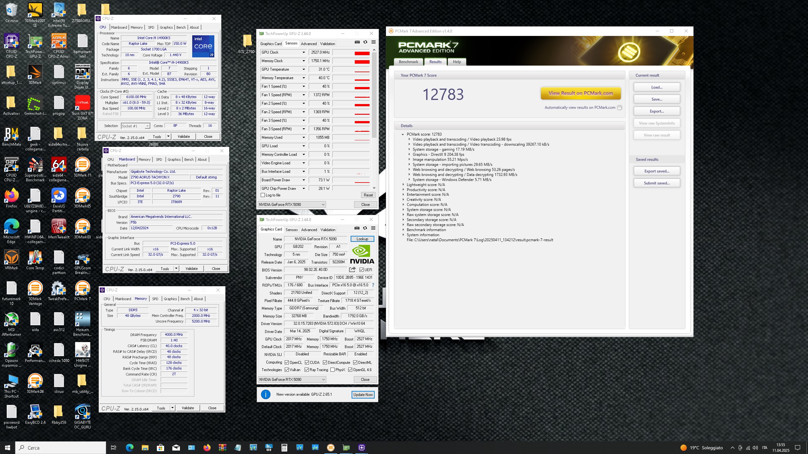Click View Result on PCMark.com button
This screenshot has height=454, width=808.
click(x=581, y=93)
